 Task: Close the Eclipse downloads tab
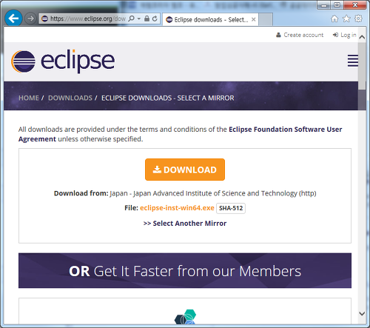(253, 19)
